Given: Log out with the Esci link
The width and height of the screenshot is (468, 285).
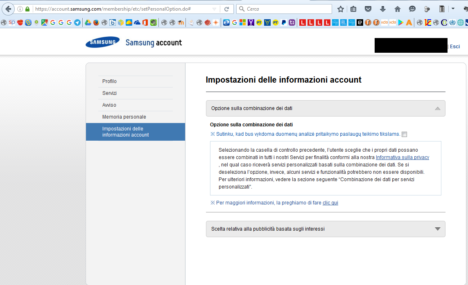Looking at the screenshot, I should (455, 47).
